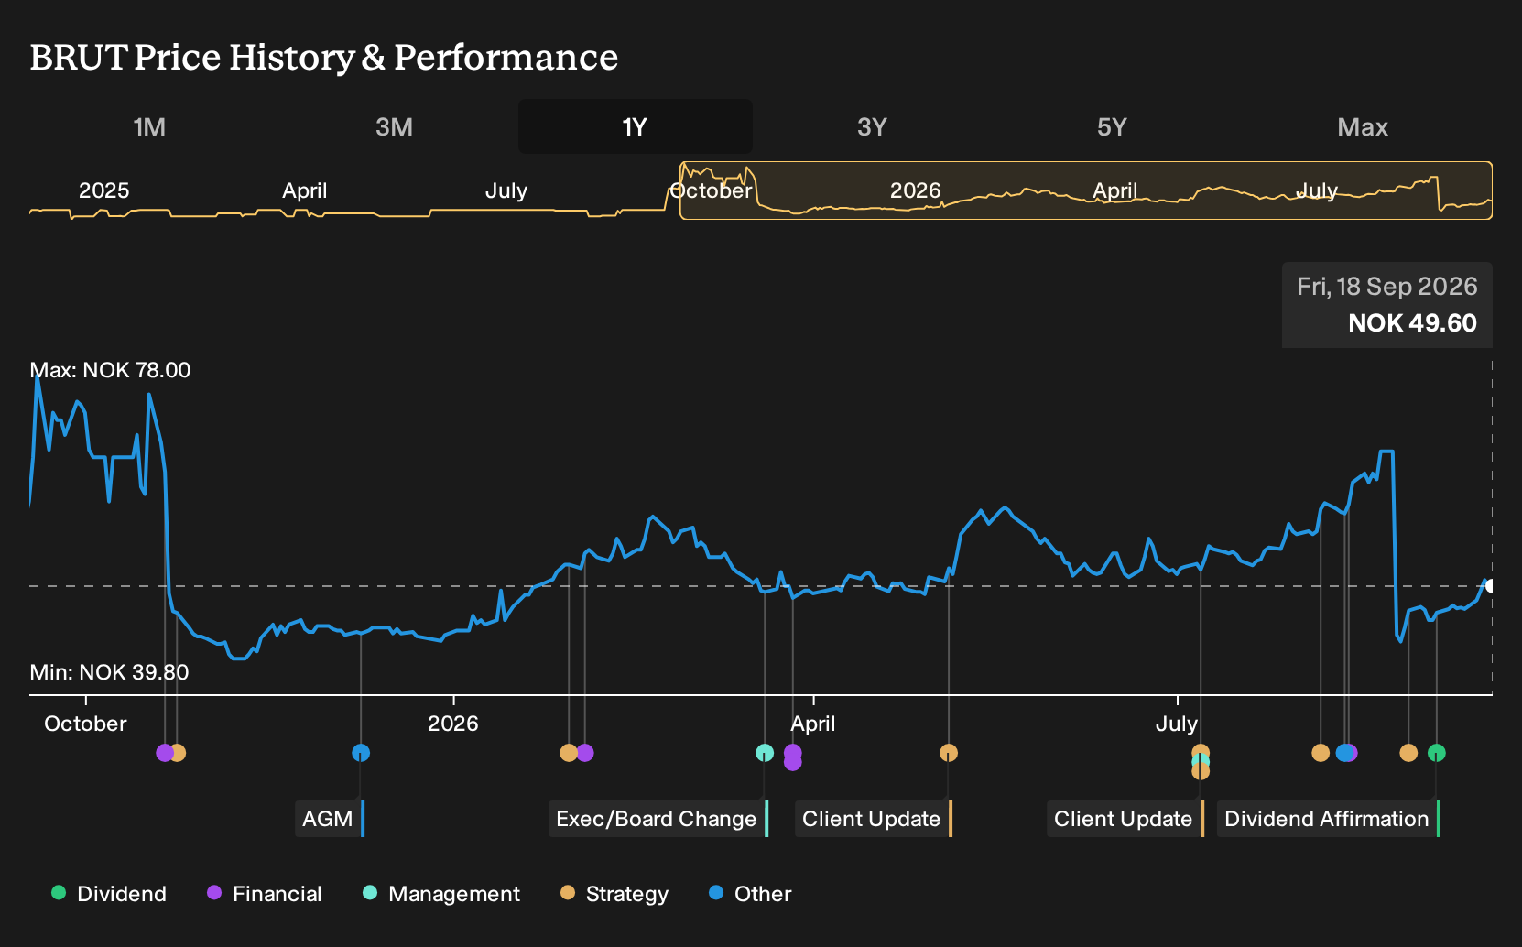This screenshot has width=1522, height=947.
Task: Click the teal Management marker in July stack
Action: point(1201,761)
